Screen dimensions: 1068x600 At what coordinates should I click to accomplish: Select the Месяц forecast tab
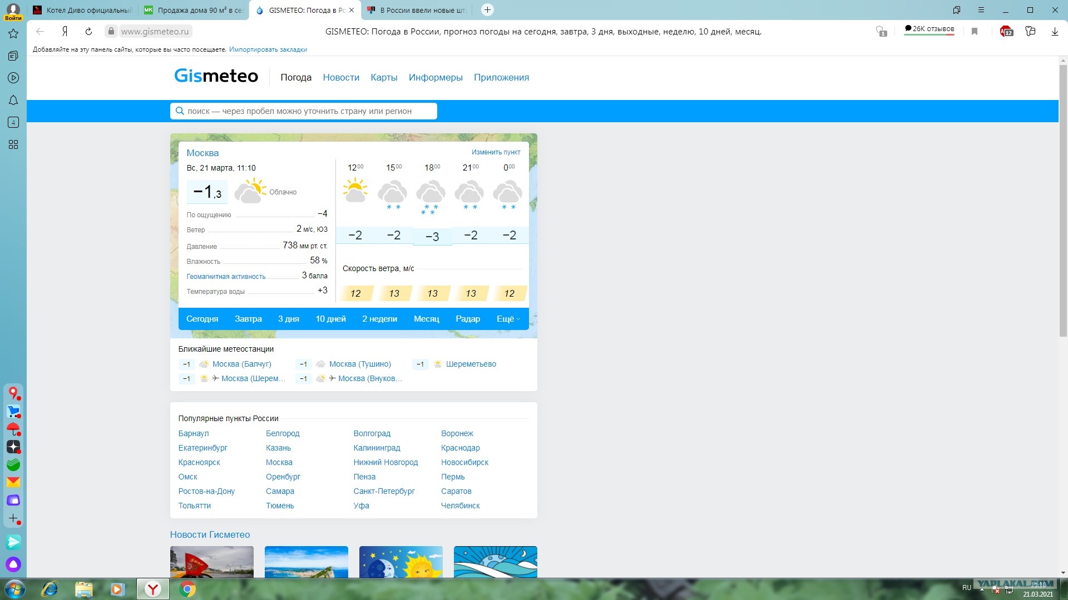coord(427,319)
